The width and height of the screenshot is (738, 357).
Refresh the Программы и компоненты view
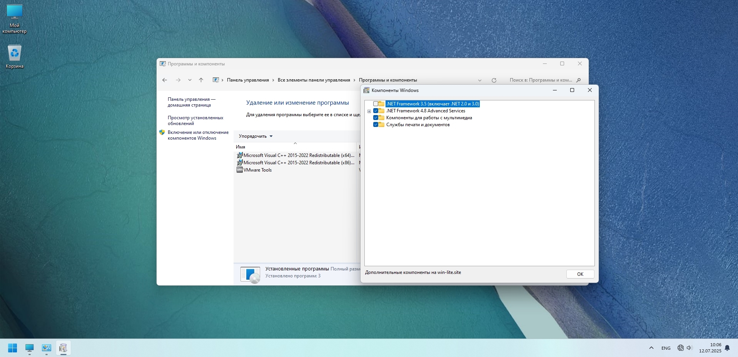[x=494, y=80]
